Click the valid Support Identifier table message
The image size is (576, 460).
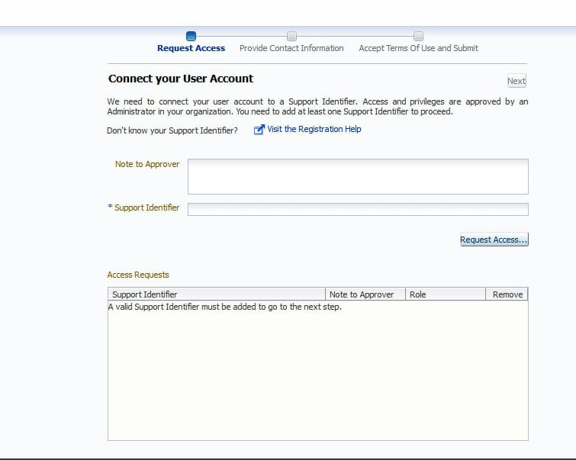tap(224, 307)
